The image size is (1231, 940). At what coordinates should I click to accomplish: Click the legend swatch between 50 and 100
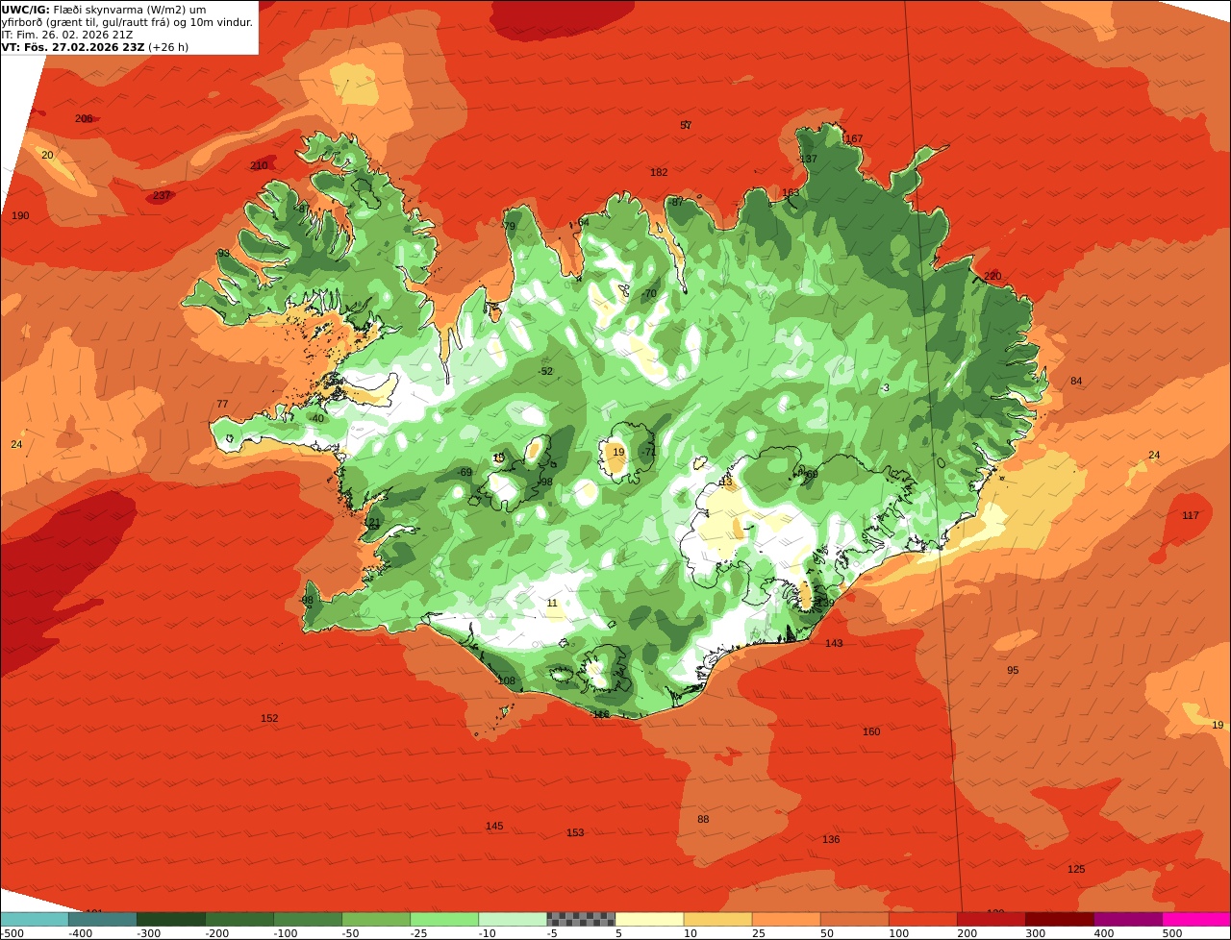854,919
